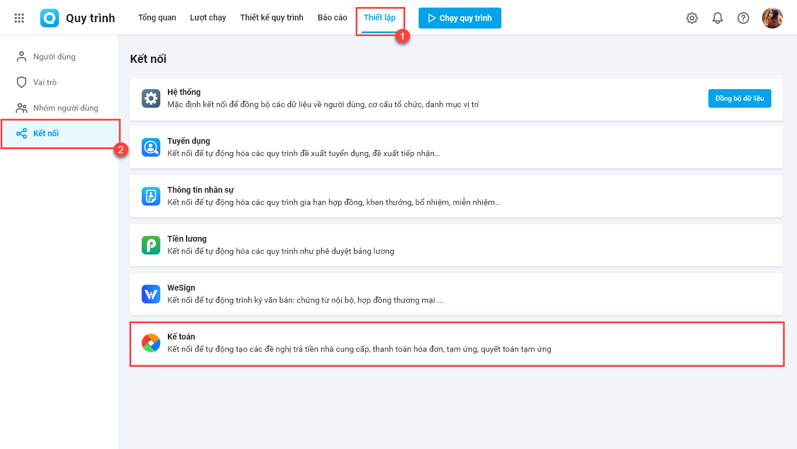Click the Hệ thống gear icon
797x449 pixels.
click(x=151, y=98)
